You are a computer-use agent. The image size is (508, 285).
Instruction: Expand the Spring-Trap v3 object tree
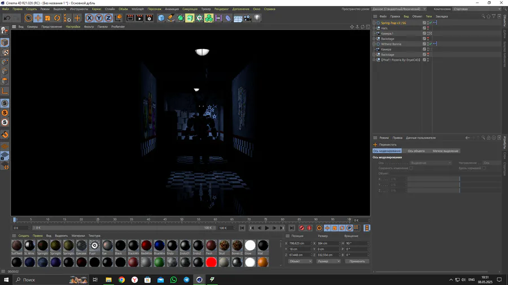tap(374, 23)
